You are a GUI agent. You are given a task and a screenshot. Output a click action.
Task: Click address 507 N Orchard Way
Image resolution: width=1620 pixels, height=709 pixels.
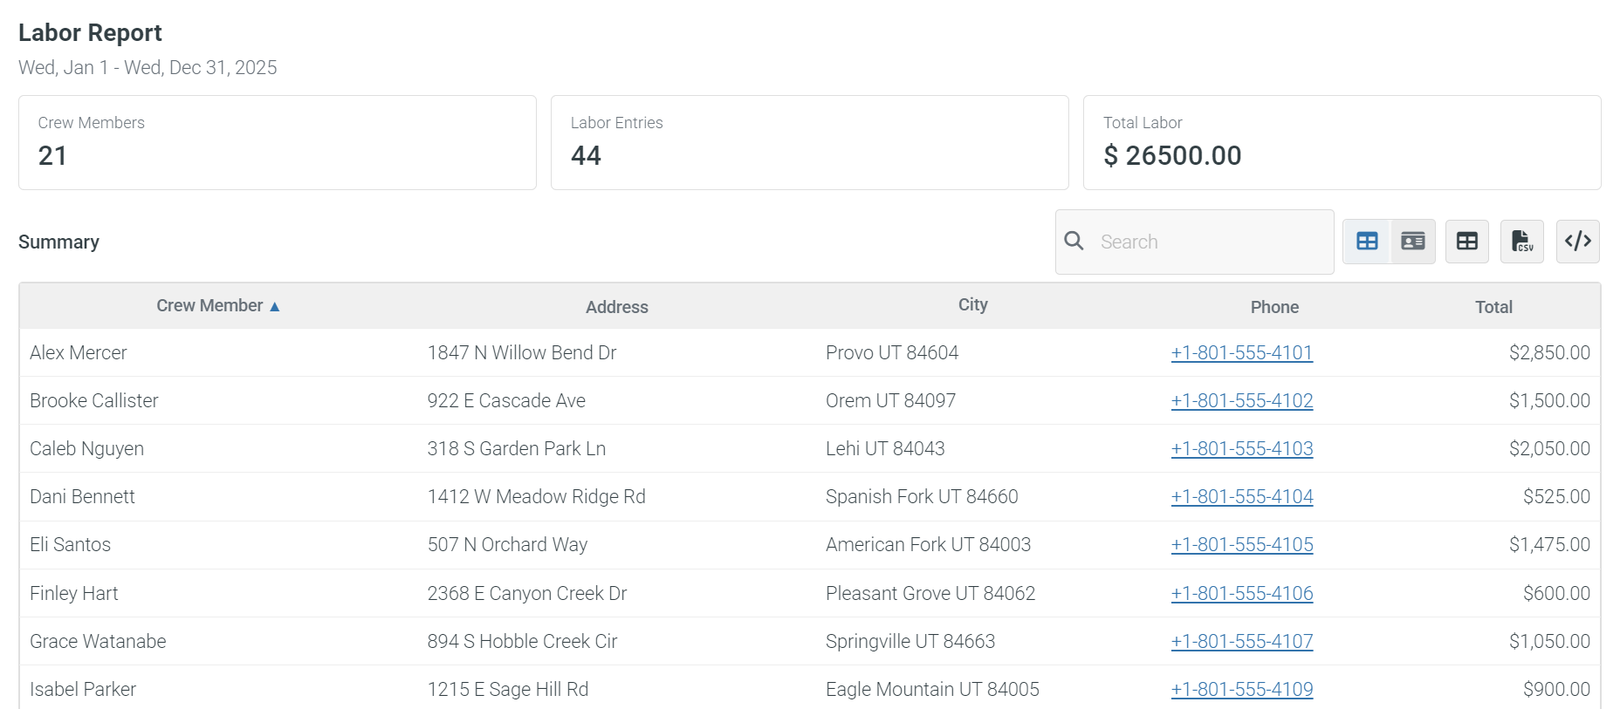(x=507, y=544)
